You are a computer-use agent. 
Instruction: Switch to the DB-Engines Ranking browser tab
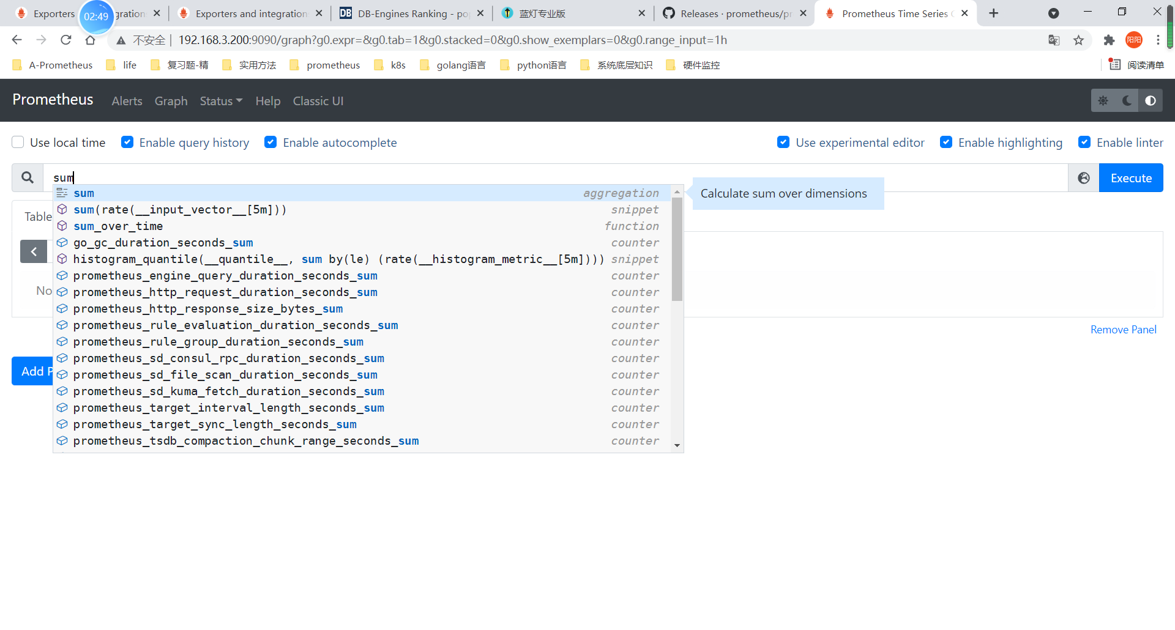pyautogui.click(x=412, y=13)
